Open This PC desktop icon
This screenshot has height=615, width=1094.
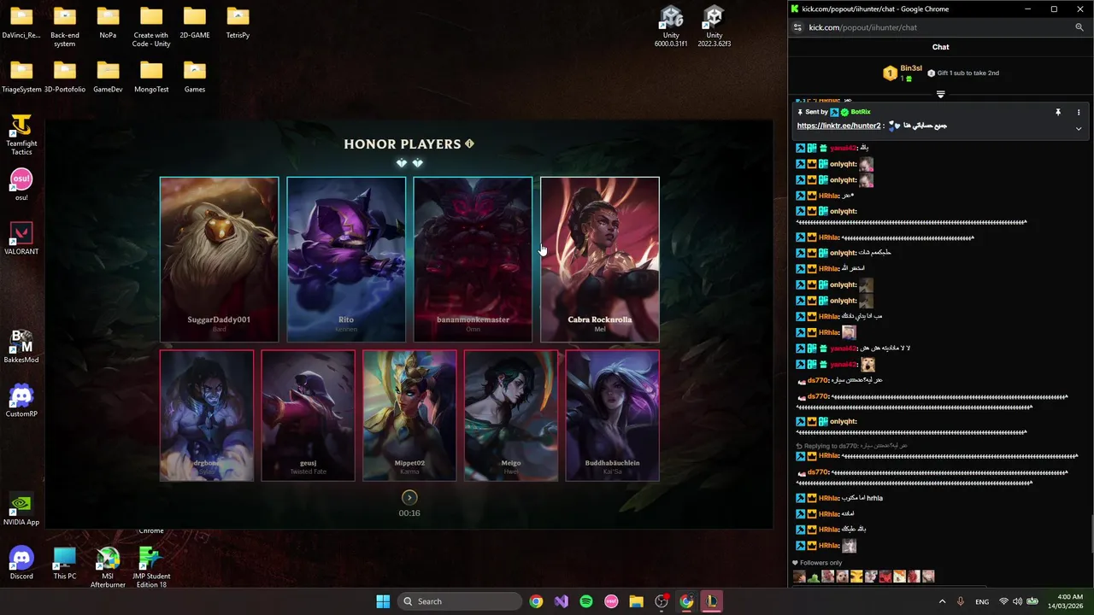tap(65, 563)
